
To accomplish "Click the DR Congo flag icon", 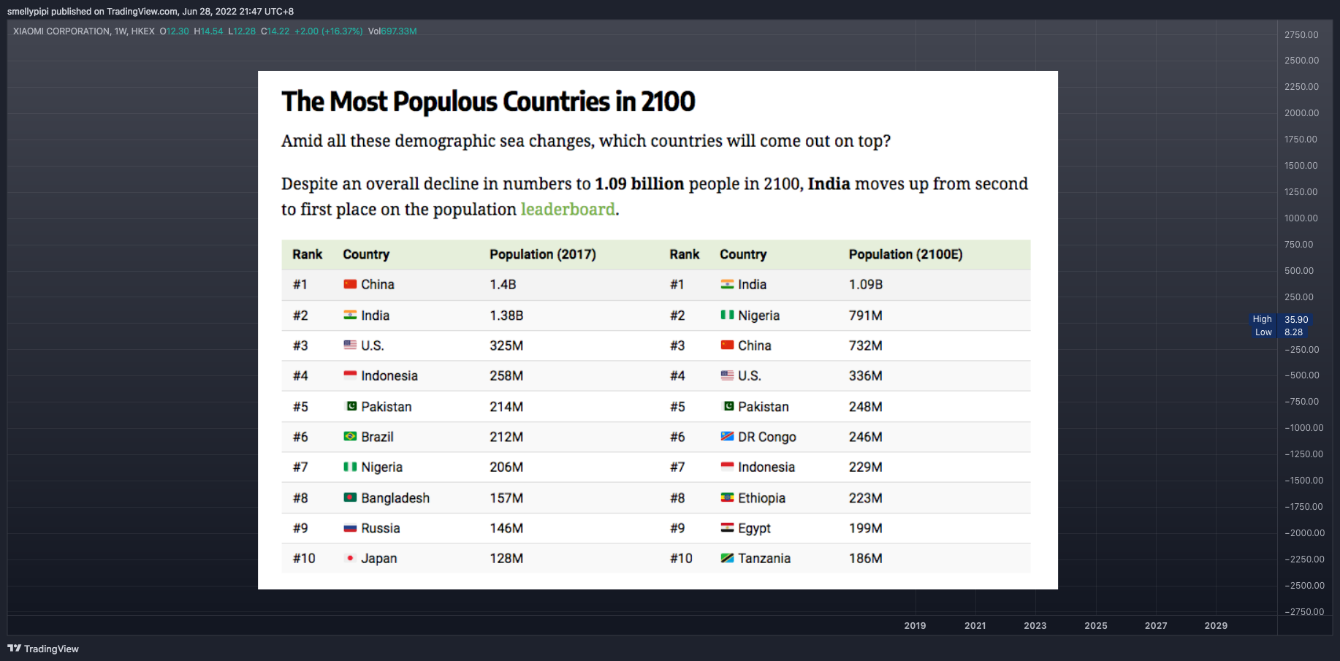I will (727, 436).
